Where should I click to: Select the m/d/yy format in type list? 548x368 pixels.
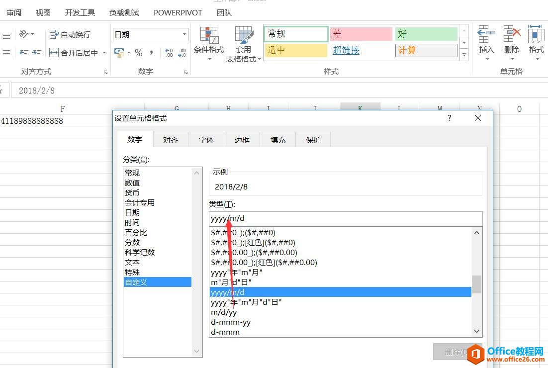pyautogui.click(x=224, y=312)
